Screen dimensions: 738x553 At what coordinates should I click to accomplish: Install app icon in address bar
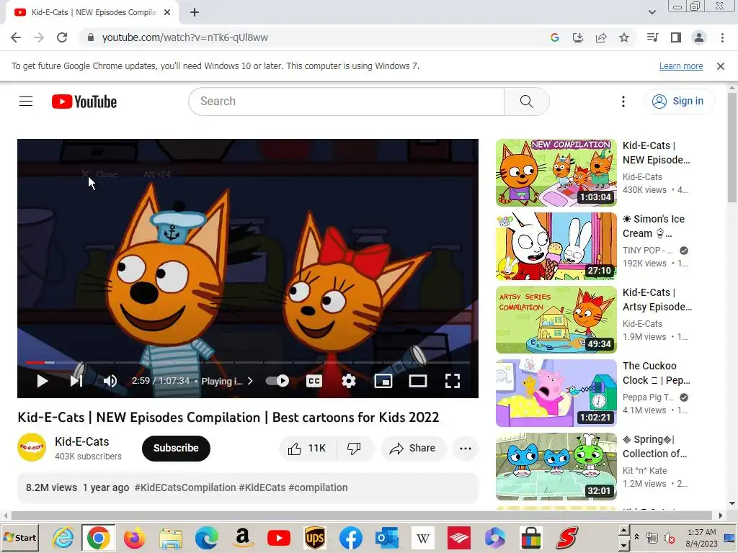[x=578, y=37]
